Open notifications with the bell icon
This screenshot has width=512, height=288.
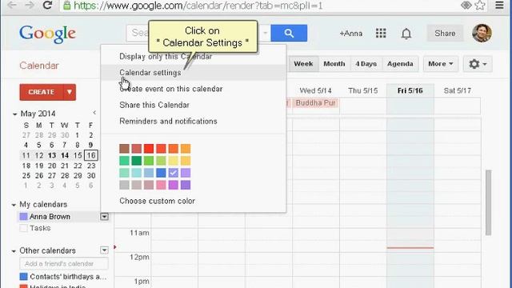(406, 34)
